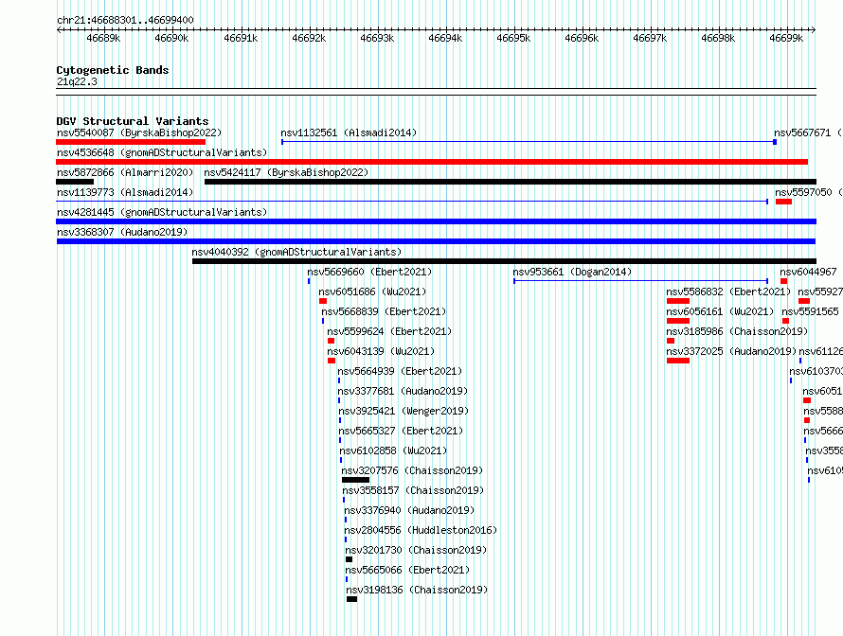The width and height of the screenshot is (843, 636).
Task: Open the nsv3925421 (Wenger2019) label
Action: click(x=404, y=411)
